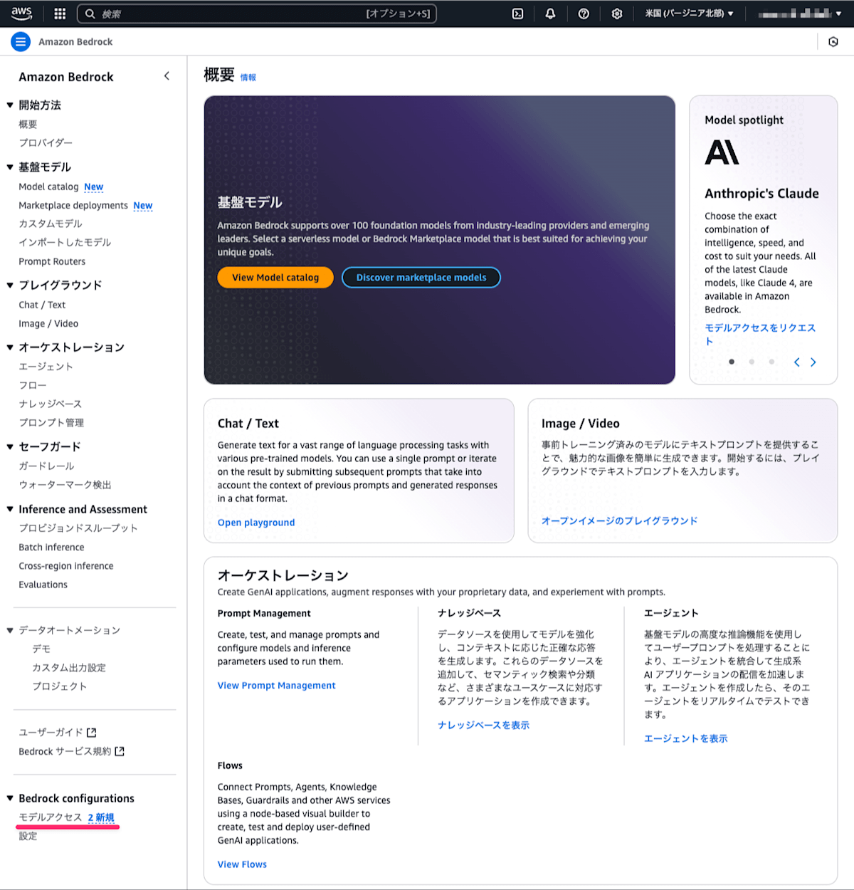Click Discover marketplace models button

click(x=421, y=278)
